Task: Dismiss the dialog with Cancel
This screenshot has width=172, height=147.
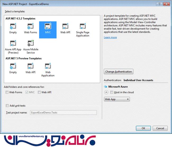Action: click(160, 128)
